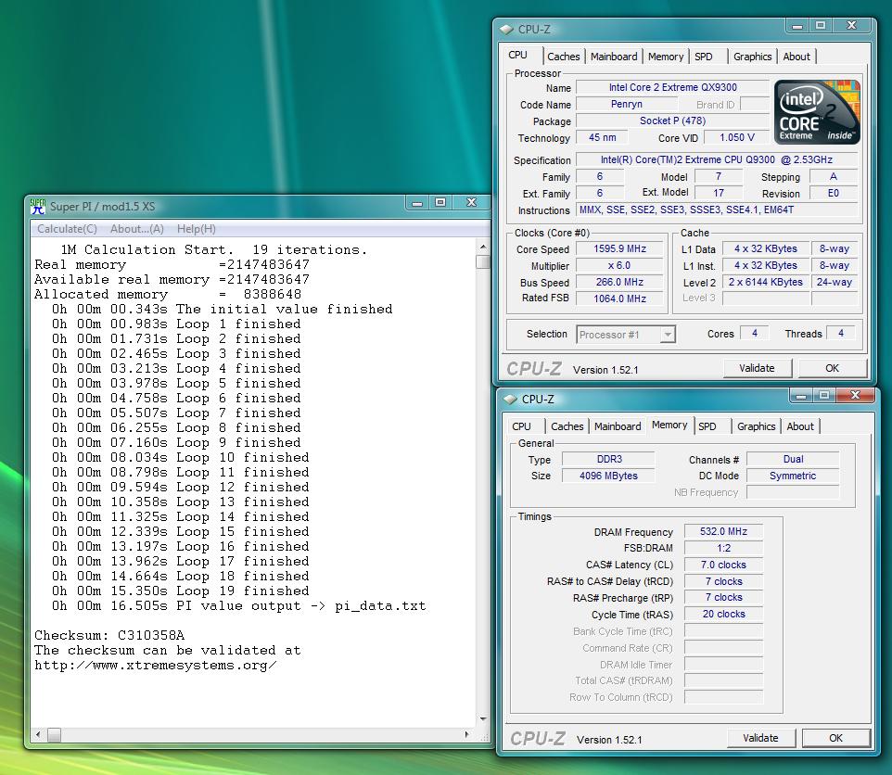Minimize the lower CPU-Z window
Viewport: 892px width, 775px height.
(801, 395)
